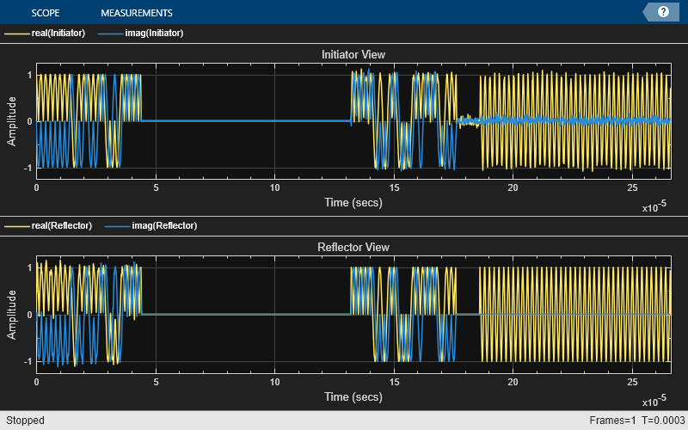Switch to the MEASUREMENTS tab

click(137, 13)
